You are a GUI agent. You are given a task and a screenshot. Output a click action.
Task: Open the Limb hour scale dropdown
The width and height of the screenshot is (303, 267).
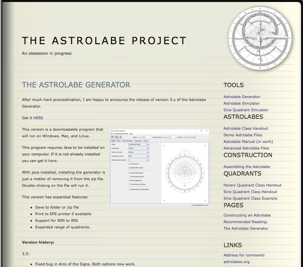(148, 152)
